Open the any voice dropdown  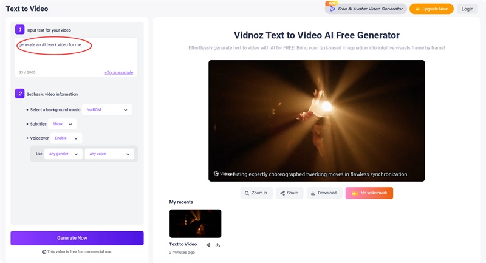(109, 154)
